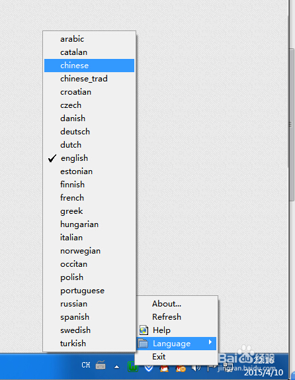This screenshot has width=295, height=380.
Task: Open the blue shield tray icon
Action: pos(148,368)
